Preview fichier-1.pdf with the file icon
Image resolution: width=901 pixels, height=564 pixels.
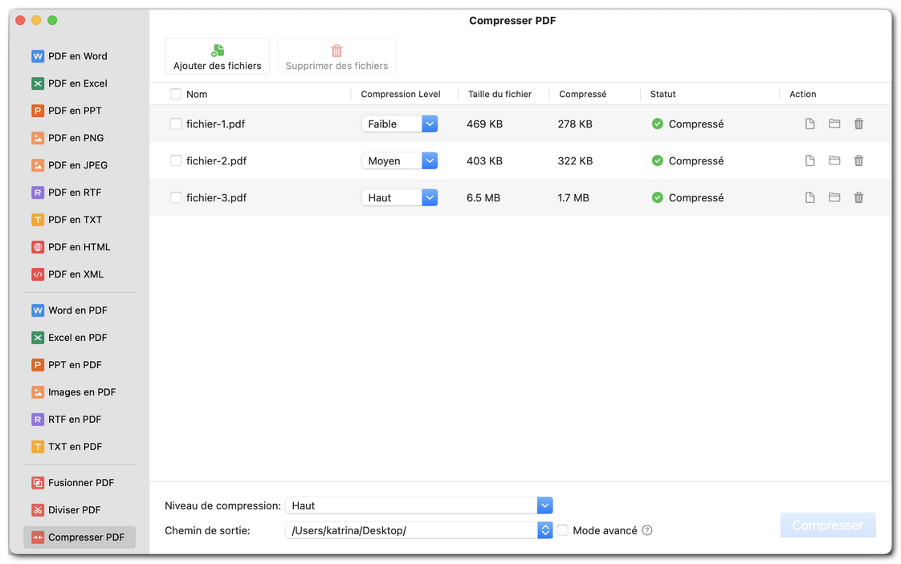pyautogui.click(x=809, y=124)
